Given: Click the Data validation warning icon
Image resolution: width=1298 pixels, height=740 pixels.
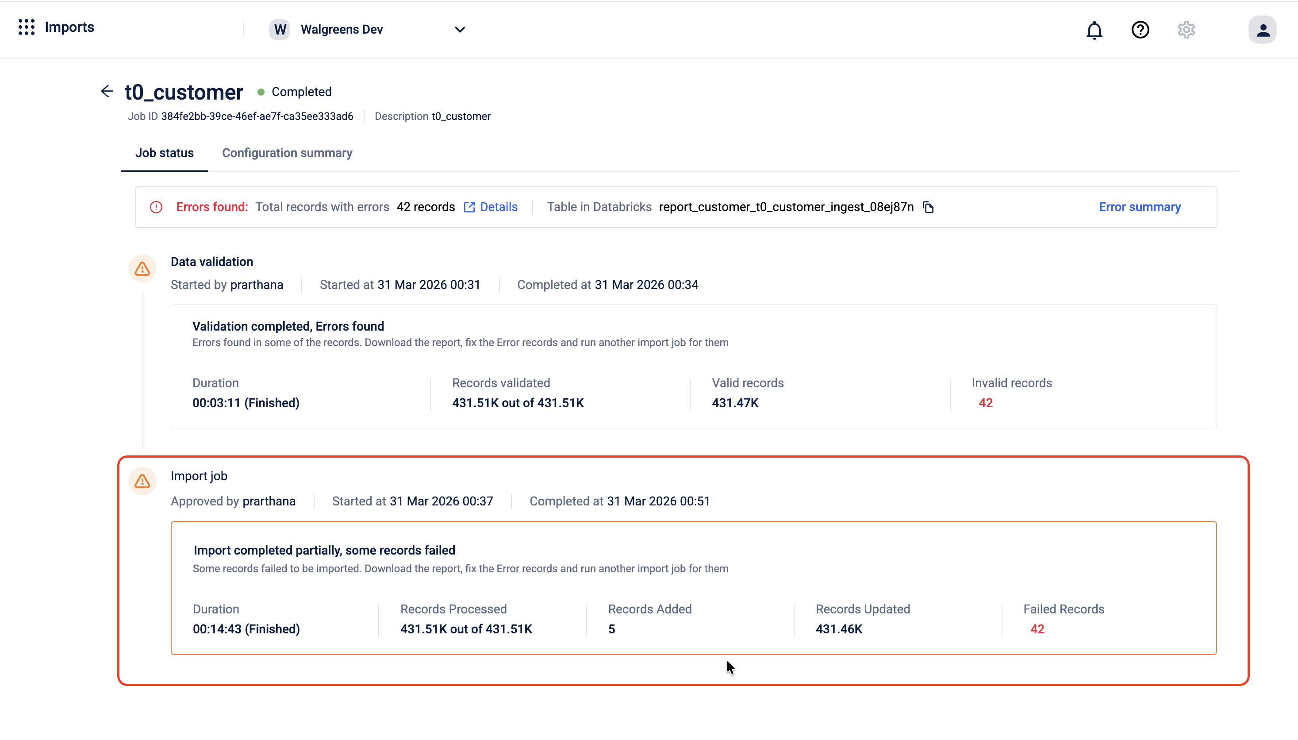Looking at the screenshot, I should point(142,268).
